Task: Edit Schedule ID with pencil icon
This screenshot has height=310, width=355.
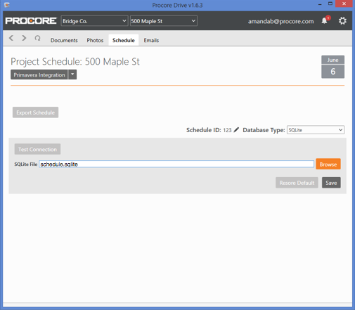Action: click(x=236, y=129)
